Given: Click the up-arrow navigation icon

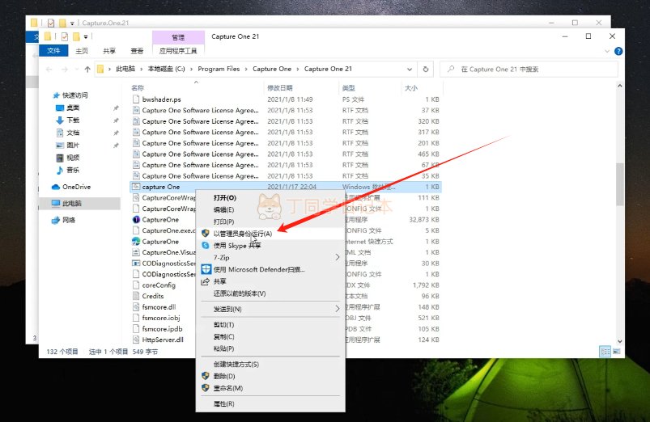Looking at the screenshot, I should [87, 70].
